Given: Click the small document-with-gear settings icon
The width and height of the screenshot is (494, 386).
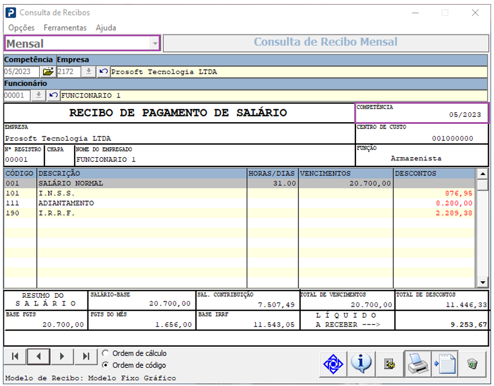Looking at the screenshot, I should pos(389,364).
